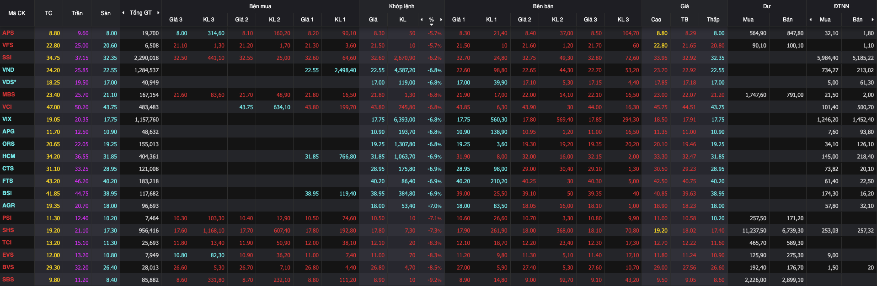This screenshot has height=286, width=877.
Task: Click the Thấp low price header
Action: [x=713, y=20]
